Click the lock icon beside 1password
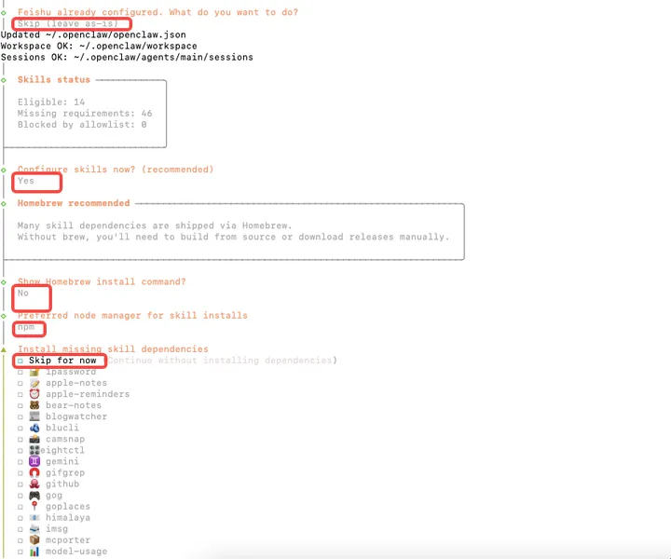The image size is (671, 559). (34, 372)
